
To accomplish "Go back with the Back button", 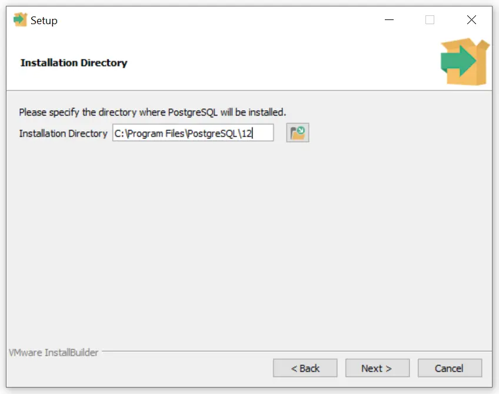I will coord(305,368).
